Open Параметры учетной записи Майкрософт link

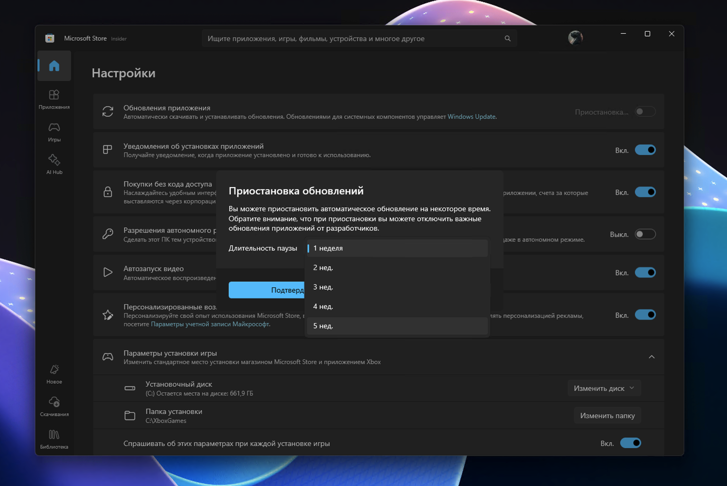coord(210,324)
